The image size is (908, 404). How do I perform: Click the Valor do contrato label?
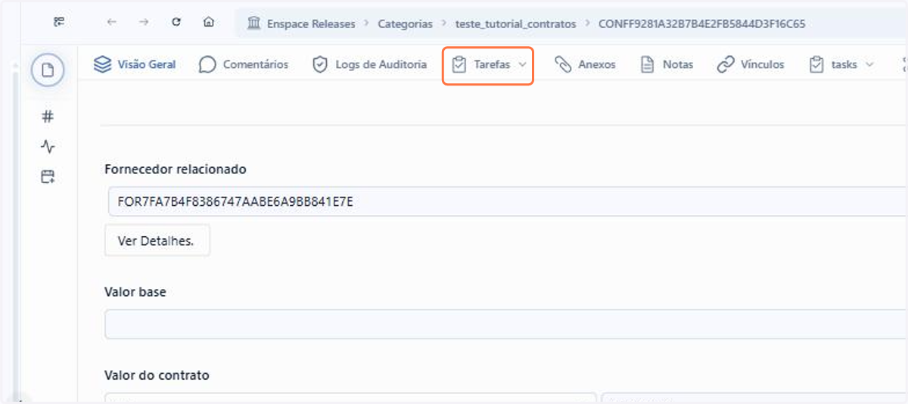point(157,375)
